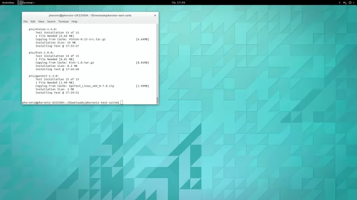Expand the system menu arrow

[354, 3]
